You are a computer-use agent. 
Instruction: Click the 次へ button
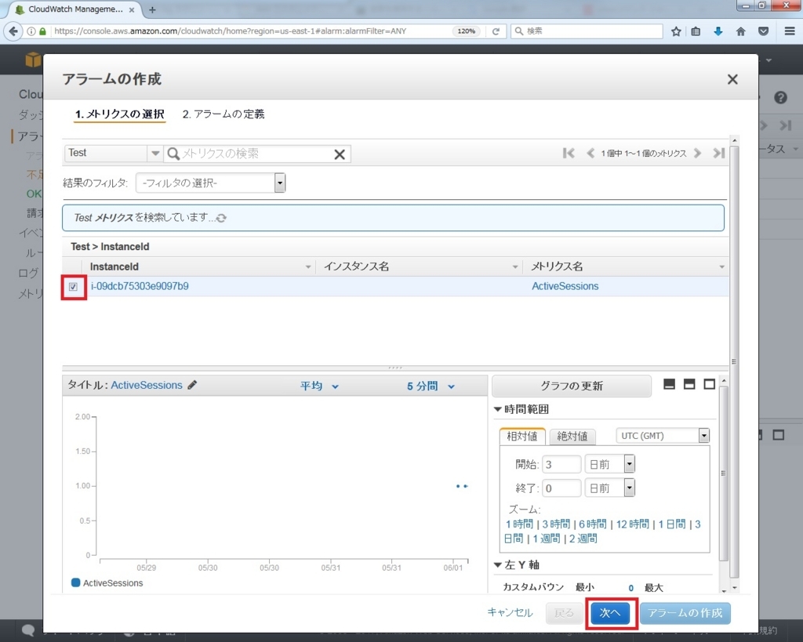[610, 613]
